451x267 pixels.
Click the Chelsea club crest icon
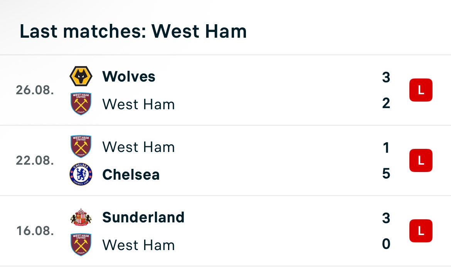[81, 174]
